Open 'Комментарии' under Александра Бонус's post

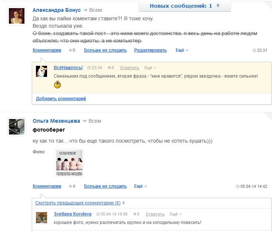click(47, 50)
